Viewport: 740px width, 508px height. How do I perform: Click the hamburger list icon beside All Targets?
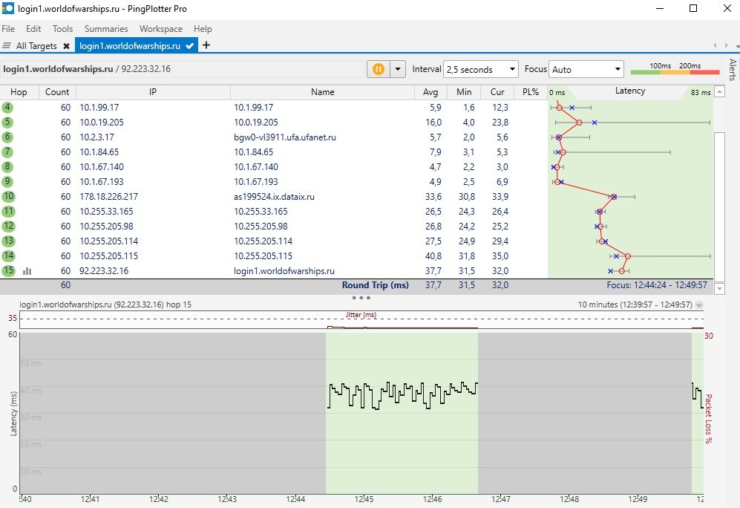point(7,46)
